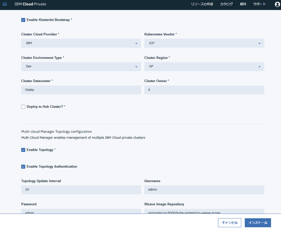Image resolution: width=281 pixels, height=229 pixels.
Task: Click the Enable Topology Authentication label text
Action: [x=52, y=167]
